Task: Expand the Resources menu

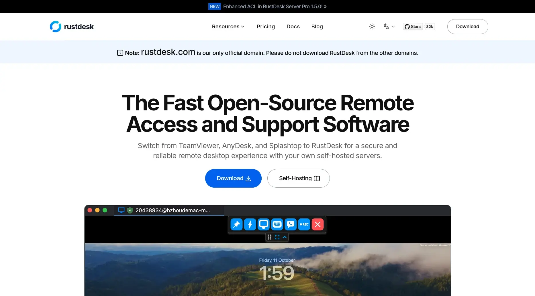Action: (228, 27)
